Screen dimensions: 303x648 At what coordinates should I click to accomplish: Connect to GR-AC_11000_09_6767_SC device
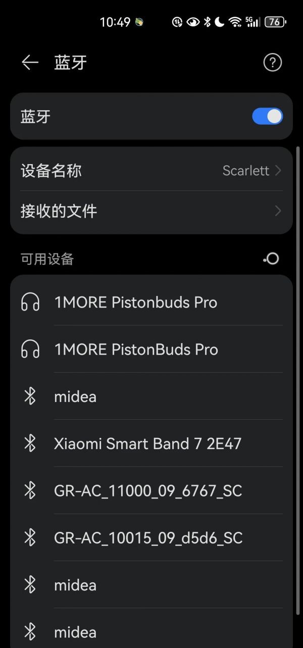(x=147, y=490)
